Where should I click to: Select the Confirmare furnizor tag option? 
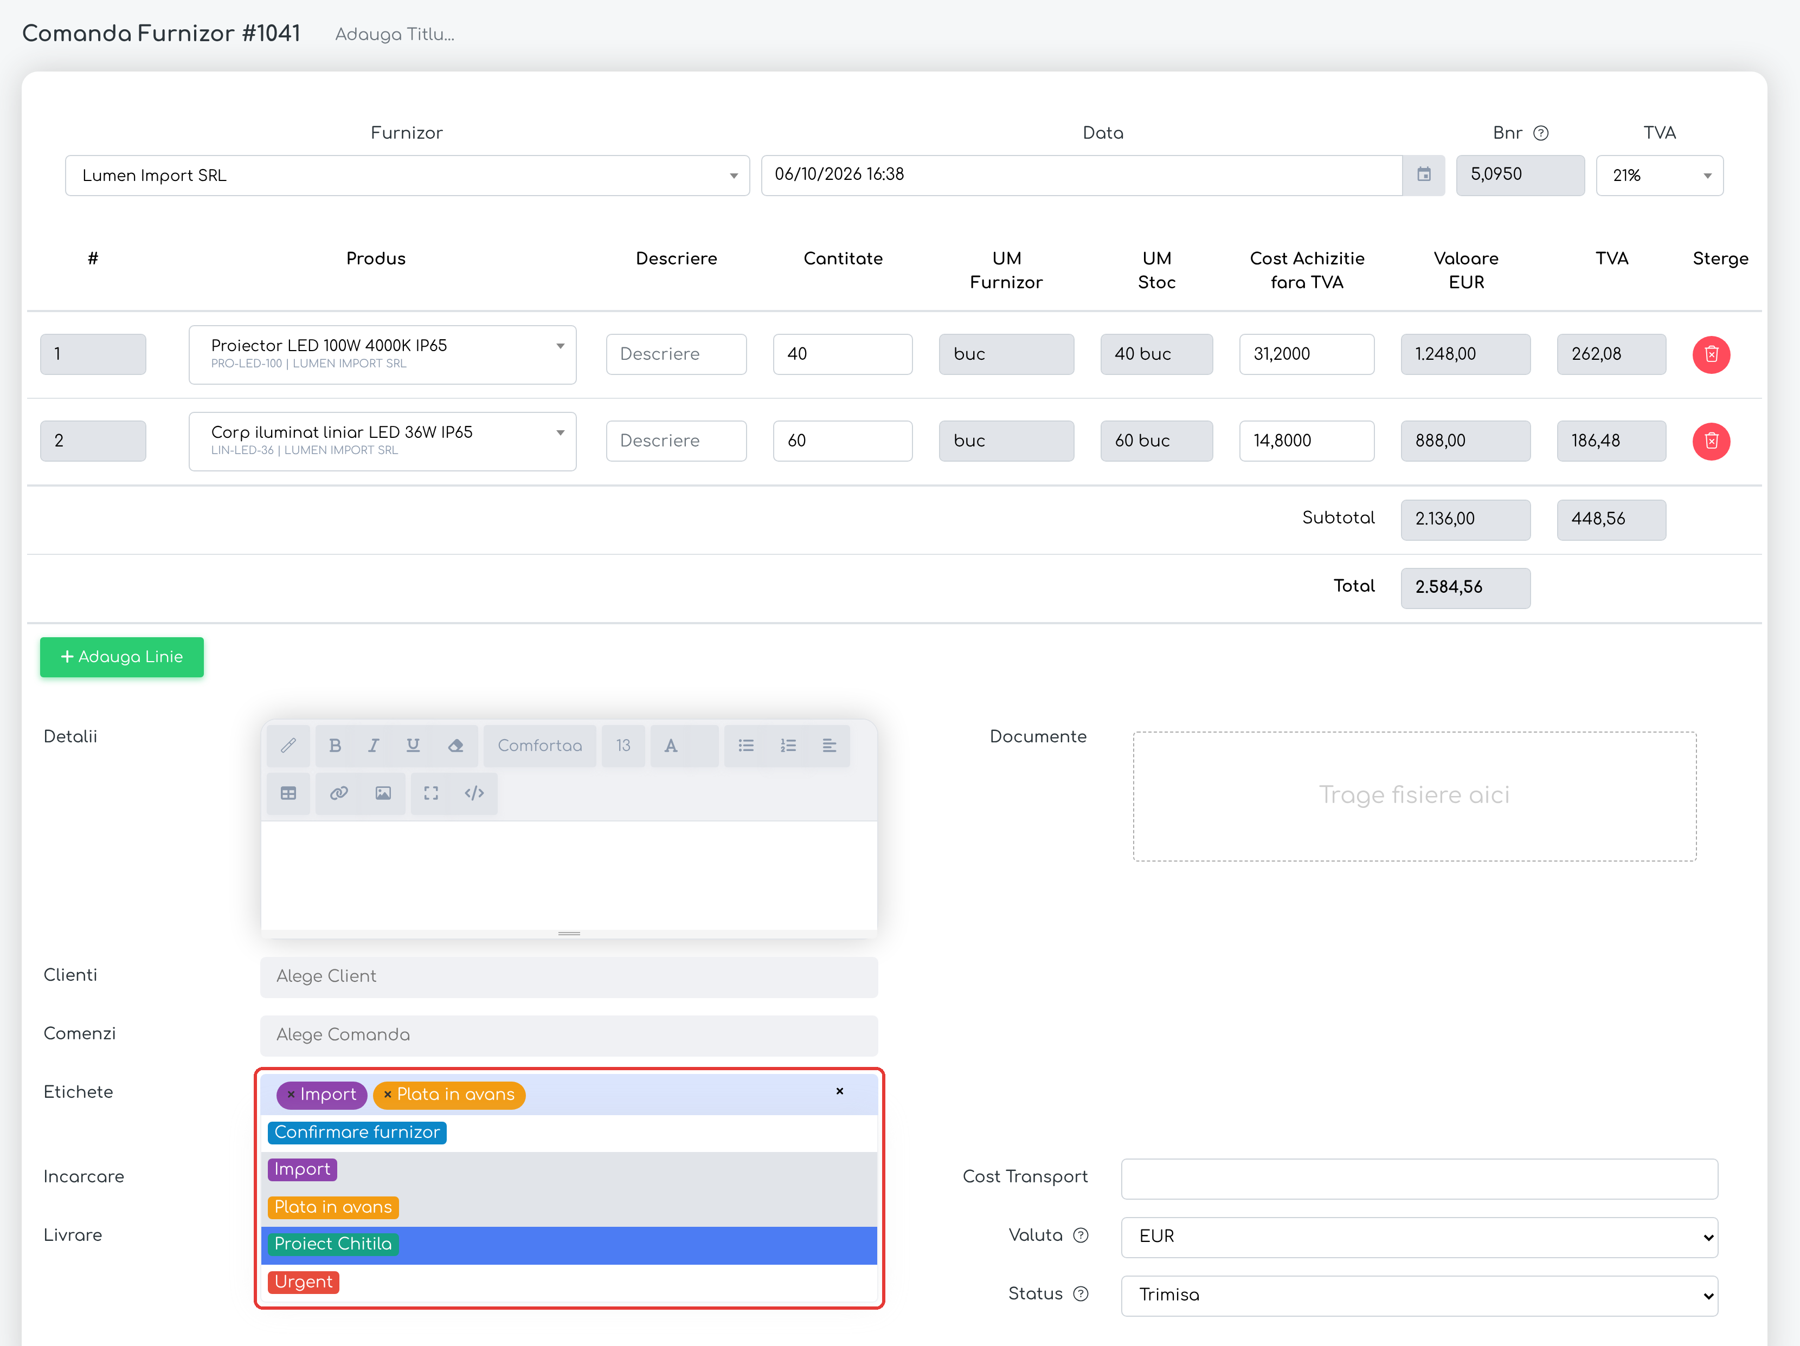[x=569, y=1133]
